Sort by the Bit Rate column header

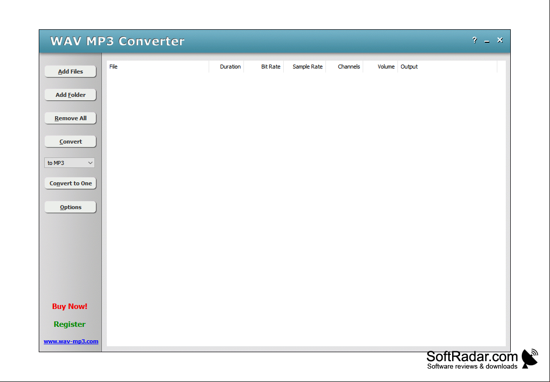pyautogui.click(x=264, y=67)
